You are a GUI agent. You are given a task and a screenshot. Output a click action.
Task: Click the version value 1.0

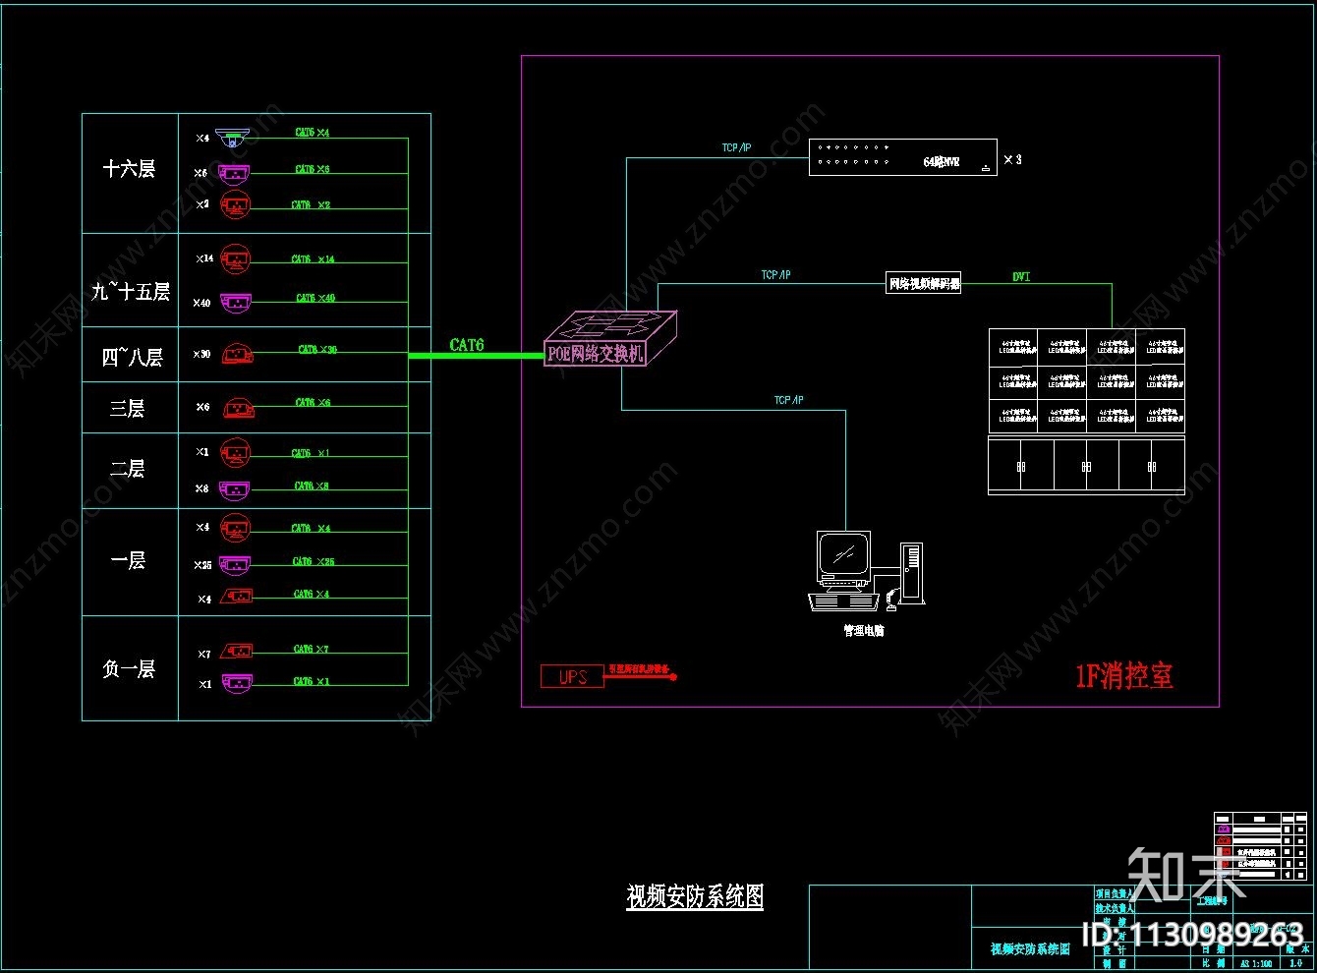pyautogui.click(x=1296, y=964)
